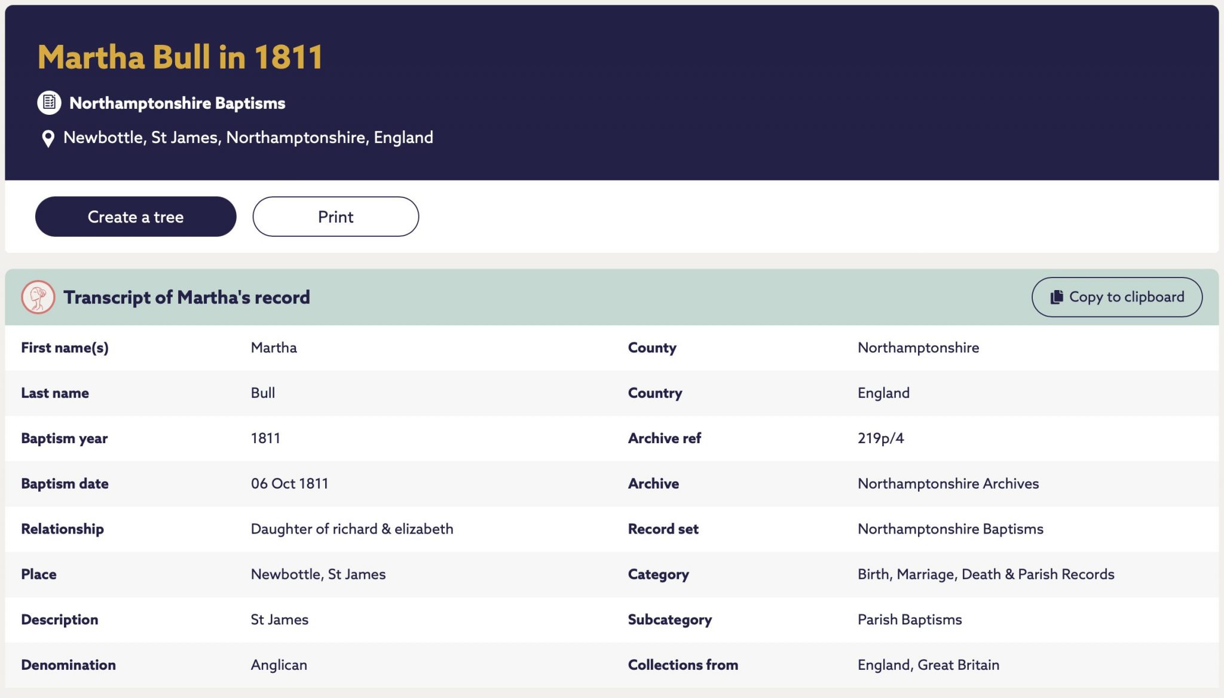Click the document icon beside Northamptonshire Baptisms
1224x698 pixels.
pyautogui.click(x=49, y=103)
